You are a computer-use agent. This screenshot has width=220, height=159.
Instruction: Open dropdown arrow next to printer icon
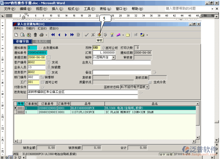coord(46,35)
